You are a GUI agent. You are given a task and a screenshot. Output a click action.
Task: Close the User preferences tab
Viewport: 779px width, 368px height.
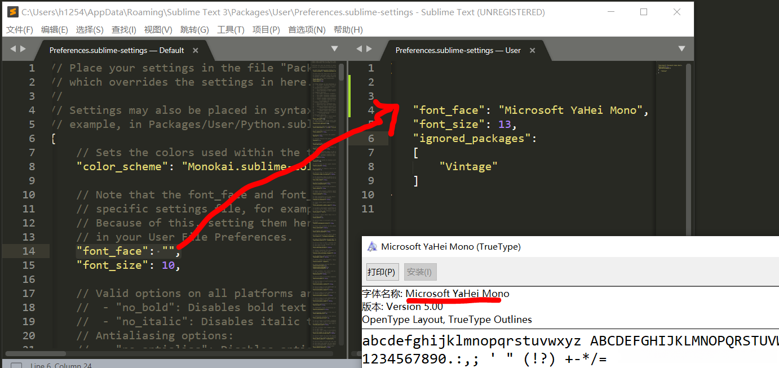[x=532, y=50]
